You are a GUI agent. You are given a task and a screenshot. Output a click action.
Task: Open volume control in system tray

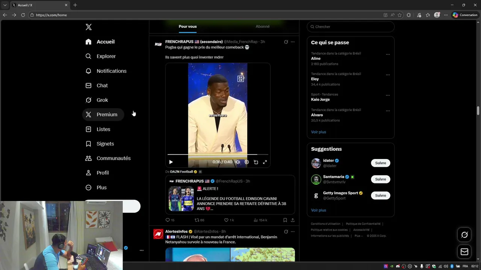(446, 266)
